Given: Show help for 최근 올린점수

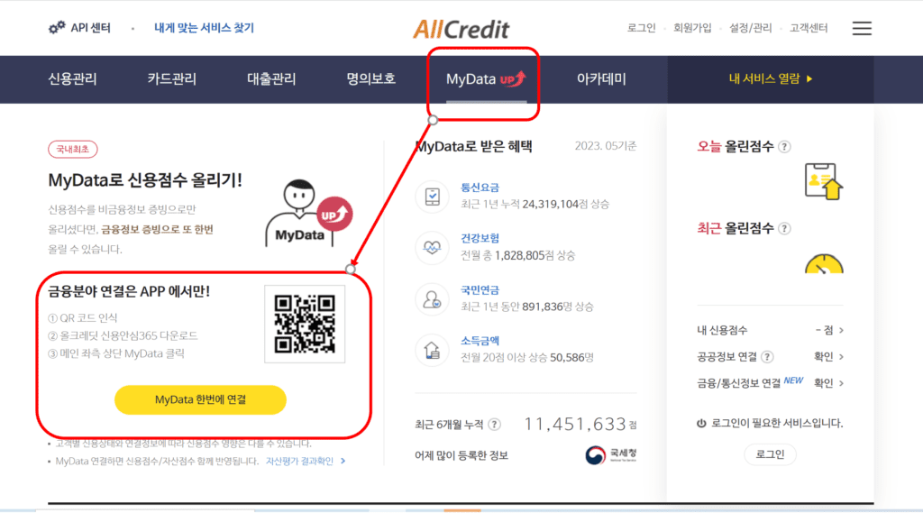Looking at the screenshot, I should 784,228.
